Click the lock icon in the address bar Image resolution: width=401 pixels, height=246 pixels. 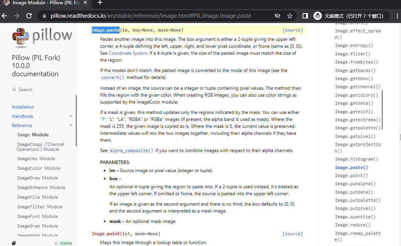point(44,16)
